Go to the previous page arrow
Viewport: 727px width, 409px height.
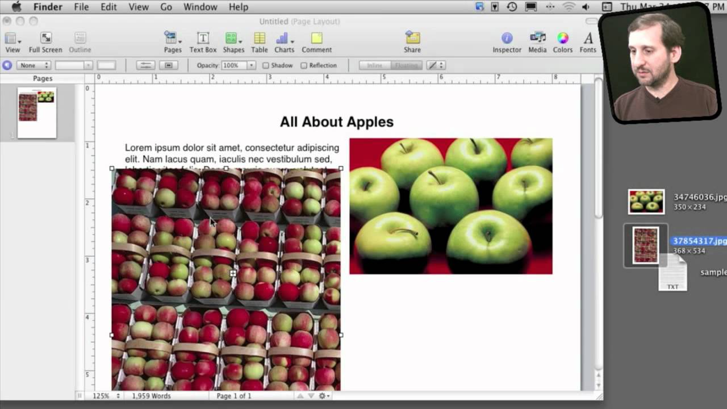[x=301, y=395]
